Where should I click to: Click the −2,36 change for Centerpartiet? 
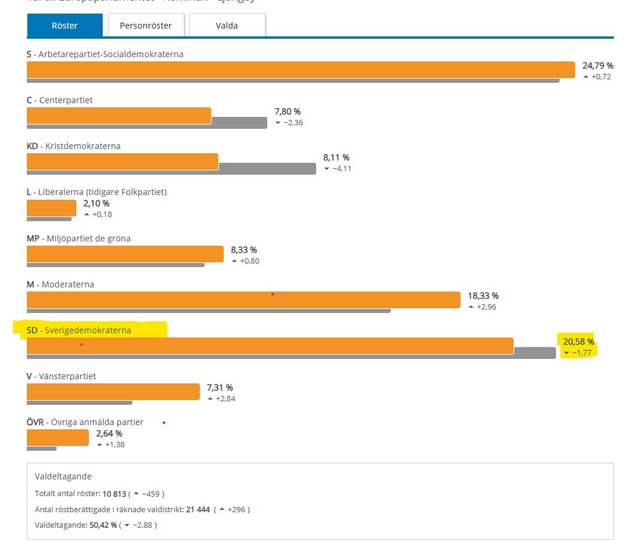tap(294, 122)
